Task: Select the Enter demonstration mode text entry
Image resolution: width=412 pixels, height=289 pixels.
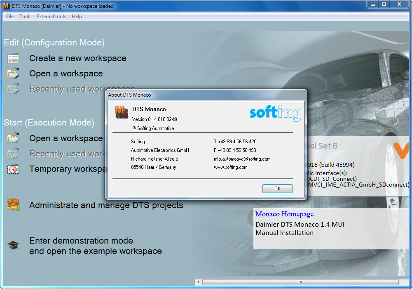Action: point(81,241)
